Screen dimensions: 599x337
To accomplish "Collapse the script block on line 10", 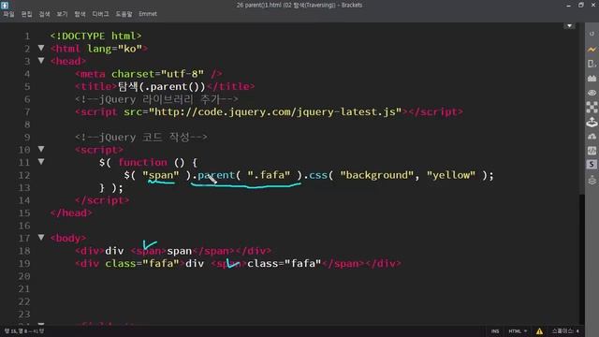I will [x=41, y=150].
